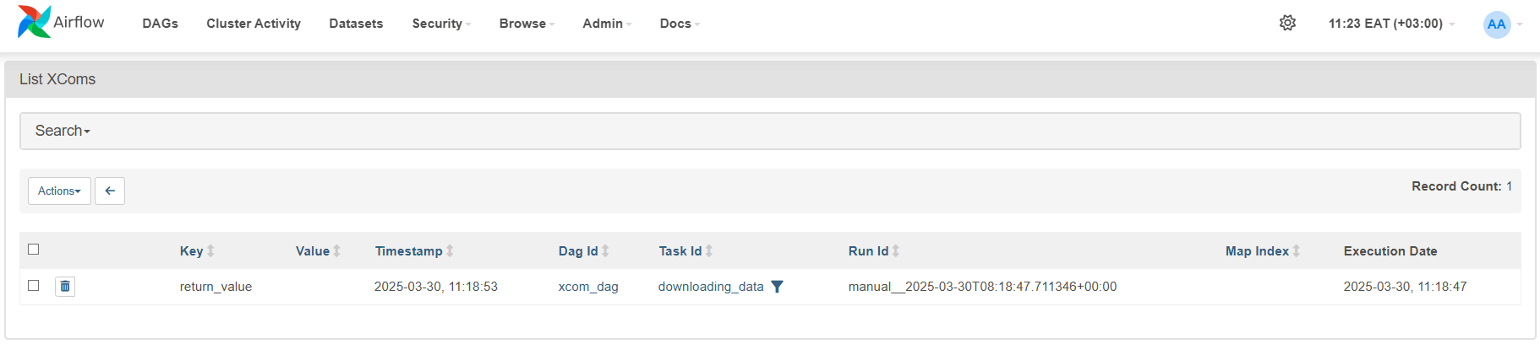Image resolution: width=1540 pixels, height=344 pixels.
Task: Sort by Map Index column arrows
Action: point(1296,251)
